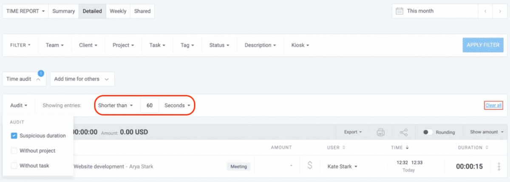Go to next month with right arrow
Screen dimensions: 510x182
[499, 11]
